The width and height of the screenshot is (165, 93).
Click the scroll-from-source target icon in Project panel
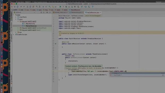pyautogui.click(x=41, y=12)
